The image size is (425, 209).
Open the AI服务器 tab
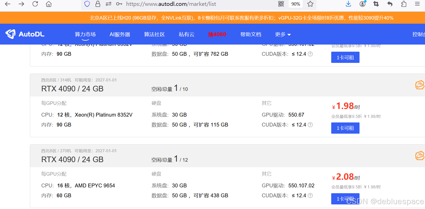120,34
